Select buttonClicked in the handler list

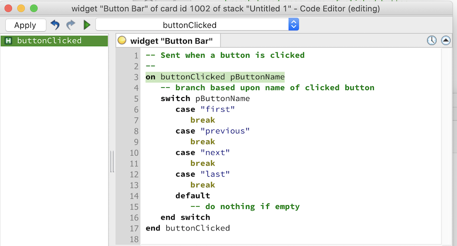[49, 41]
